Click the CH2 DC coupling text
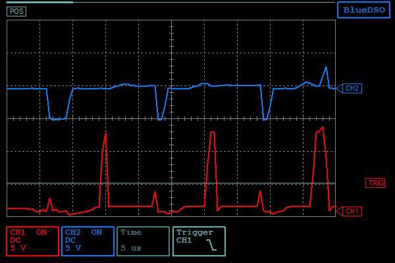 click(70, 241)
